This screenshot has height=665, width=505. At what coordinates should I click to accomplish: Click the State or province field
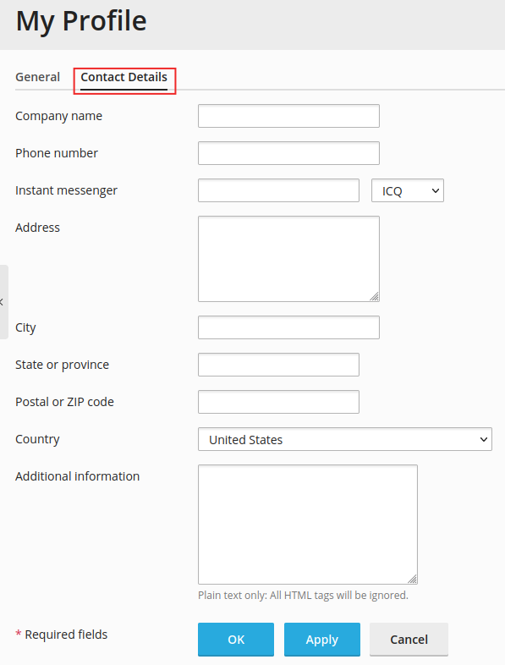point(278,365)
